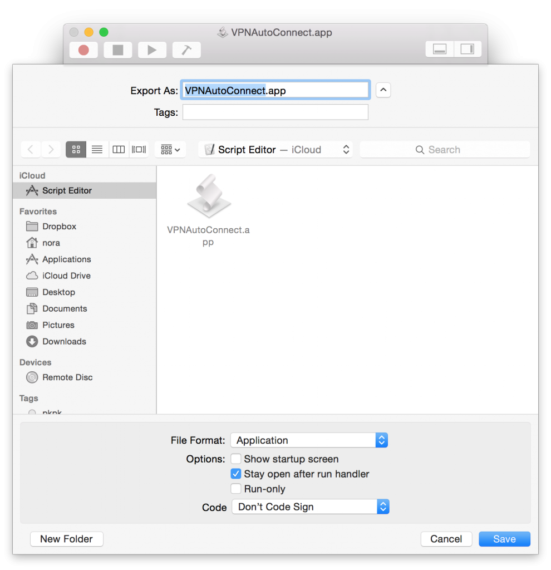Click the New Folder button

point(67,539)
